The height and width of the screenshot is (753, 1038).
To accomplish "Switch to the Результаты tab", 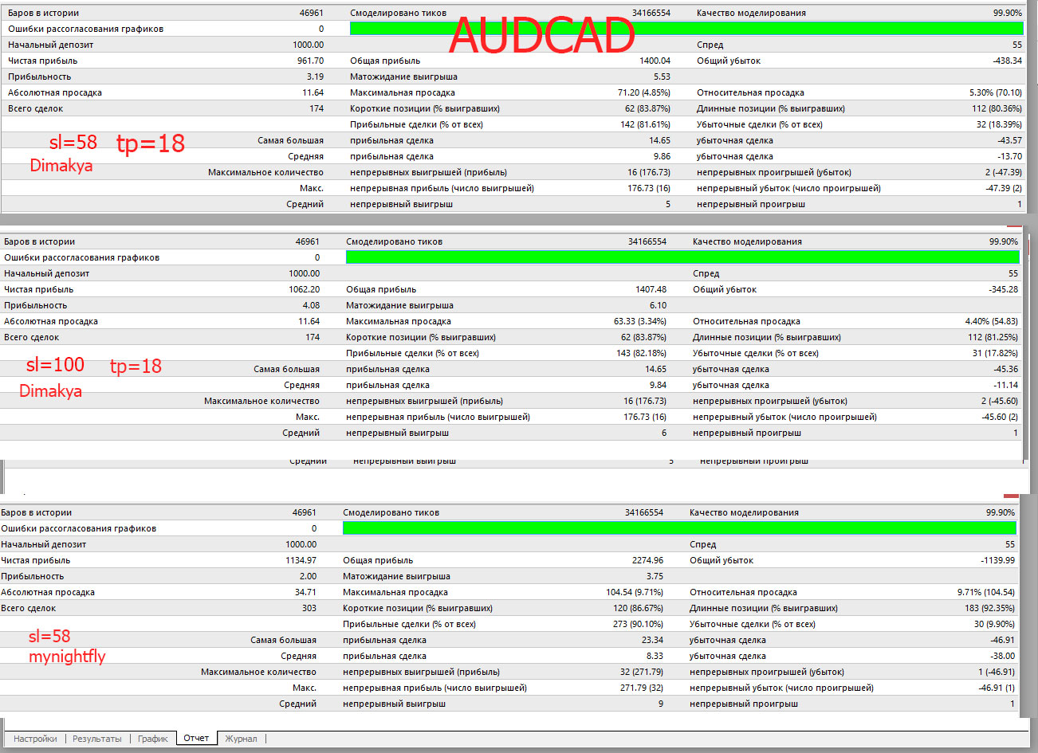I will coord(97,739).
